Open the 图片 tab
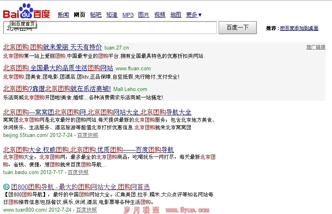332x214 pixels. [x=144, y=15]
